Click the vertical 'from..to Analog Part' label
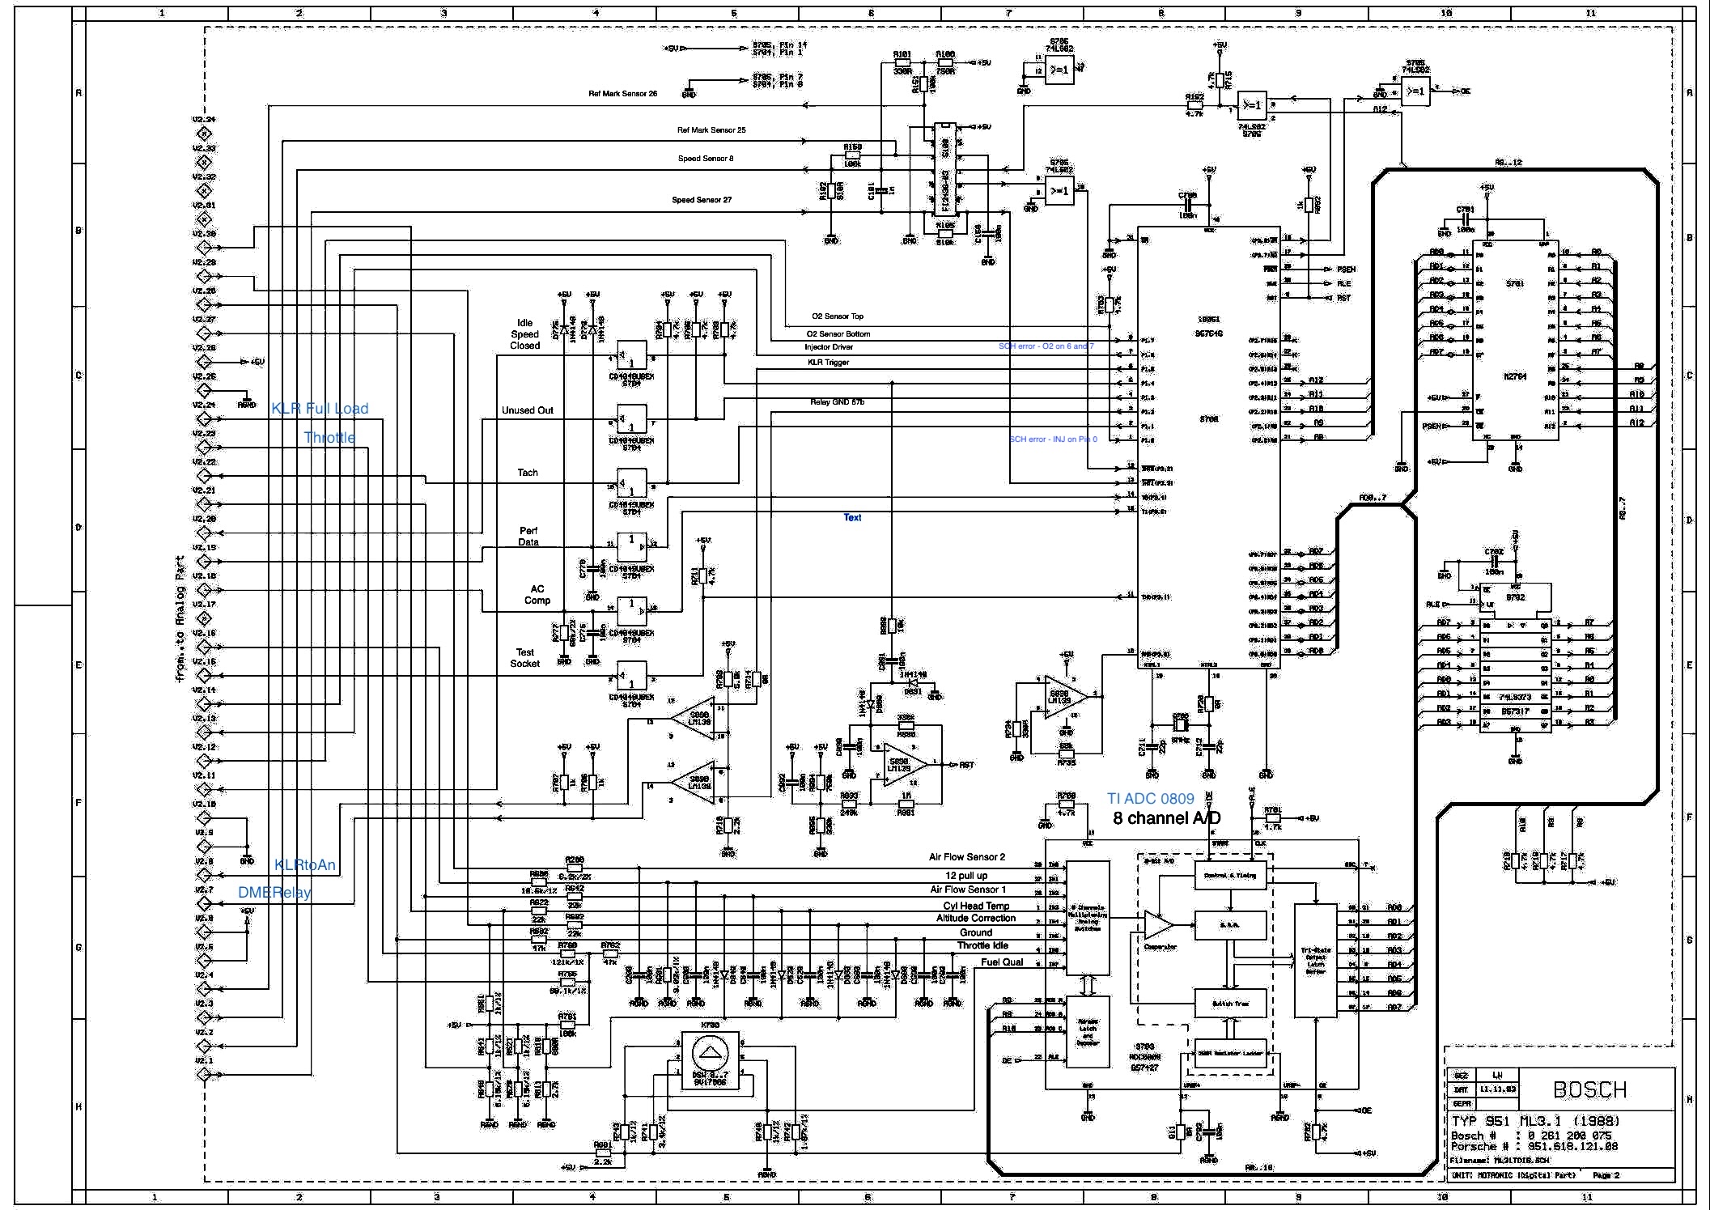Viewport: 1710px width, 1210px height. [x=180, y=619]
